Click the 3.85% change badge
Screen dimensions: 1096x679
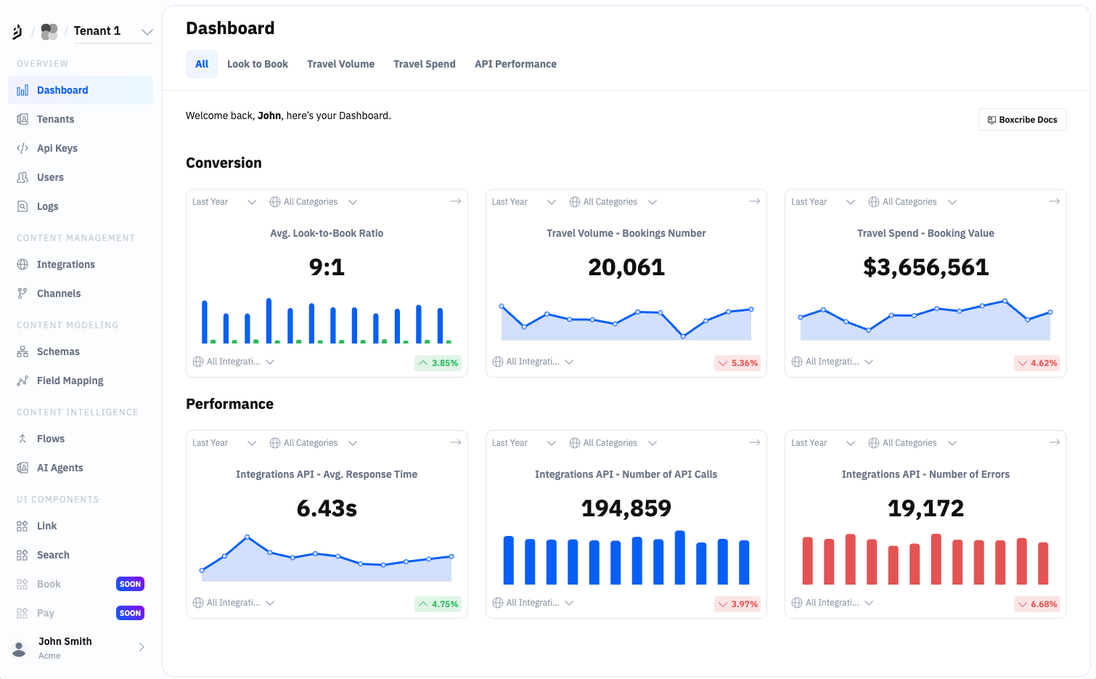(x=438, y=363)
